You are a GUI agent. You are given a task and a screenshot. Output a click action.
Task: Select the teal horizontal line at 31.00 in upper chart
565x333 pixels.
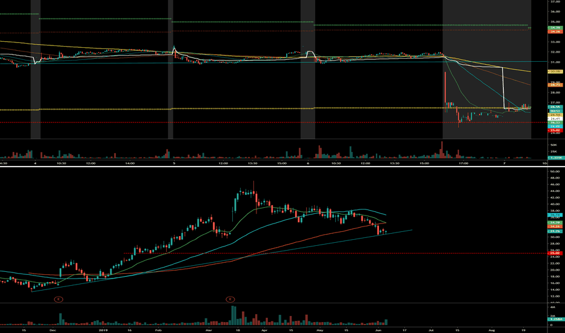[x=274, y=62]
